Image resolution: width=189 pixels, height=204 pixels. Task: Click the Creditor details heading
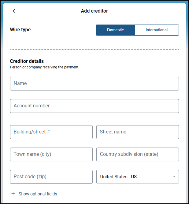point(27,61)
